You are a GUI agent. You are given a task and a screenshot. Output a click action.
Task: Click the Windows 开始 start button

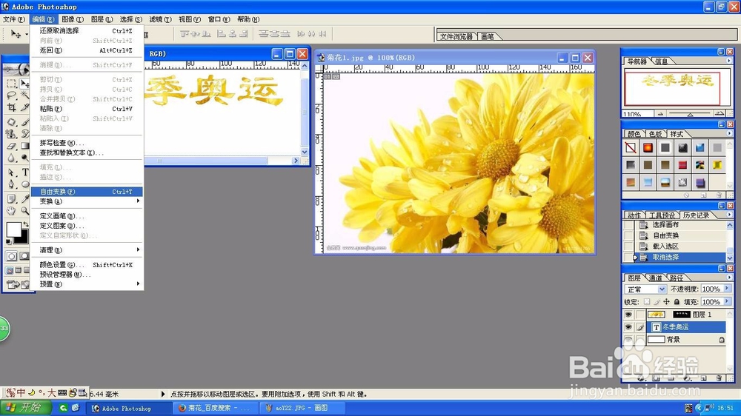tap(27, 408)
